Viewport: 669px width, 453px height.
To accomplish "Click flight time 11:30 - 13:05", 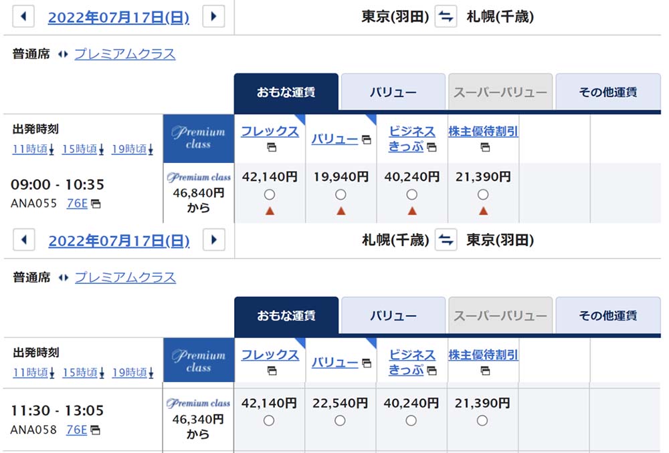I will (x=57, y=410).
